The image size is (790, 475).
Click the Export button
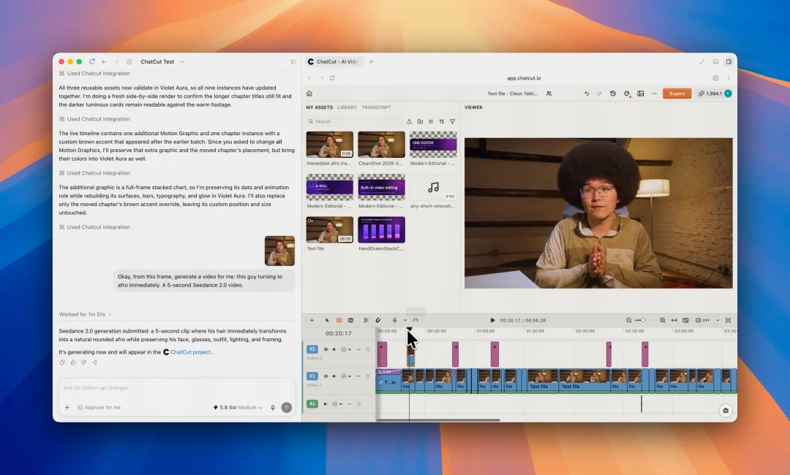click(x=677, y=94)
